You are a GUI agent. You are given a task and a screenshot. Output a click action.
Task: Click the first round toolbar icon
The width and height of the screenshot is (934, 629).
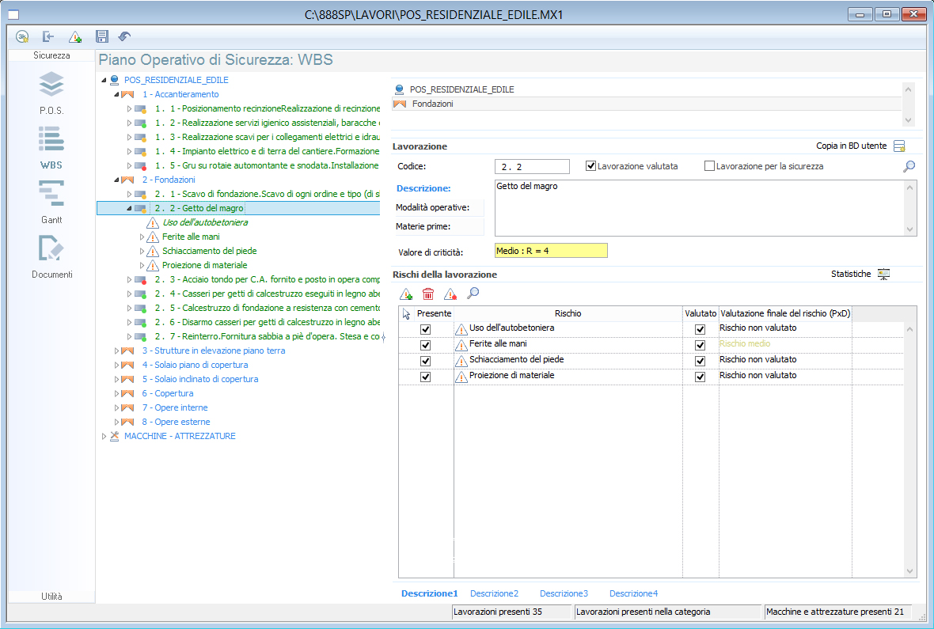point(22,37)
